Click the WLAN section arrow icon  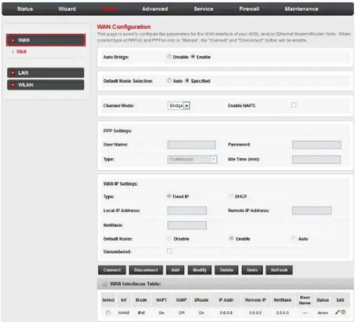pyautogui.click(x=13, y=85)
